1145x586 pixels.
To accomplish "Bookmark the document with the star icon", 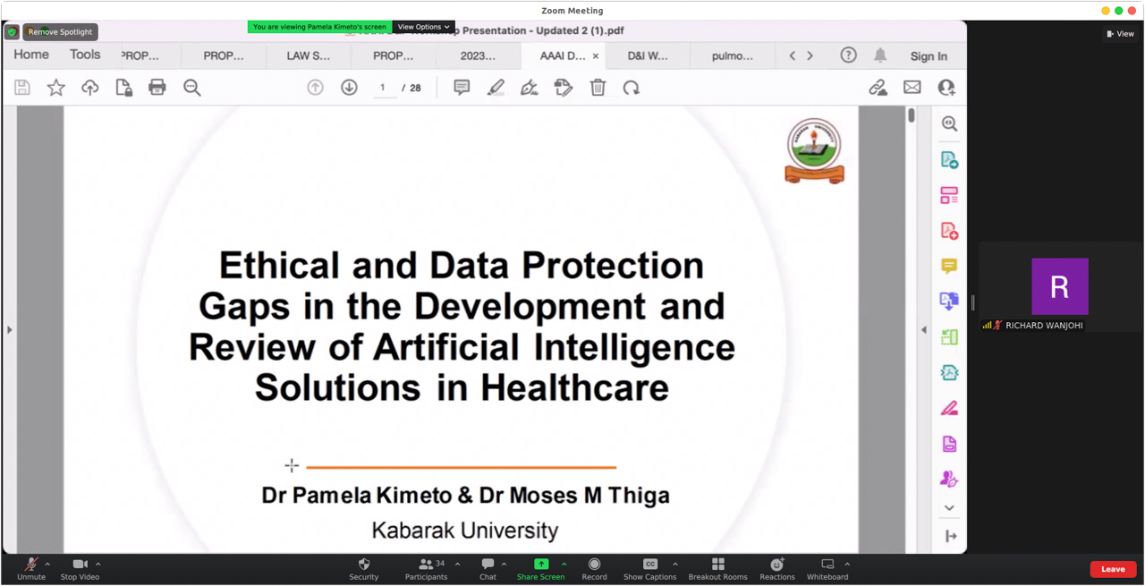I will point(56,88).
